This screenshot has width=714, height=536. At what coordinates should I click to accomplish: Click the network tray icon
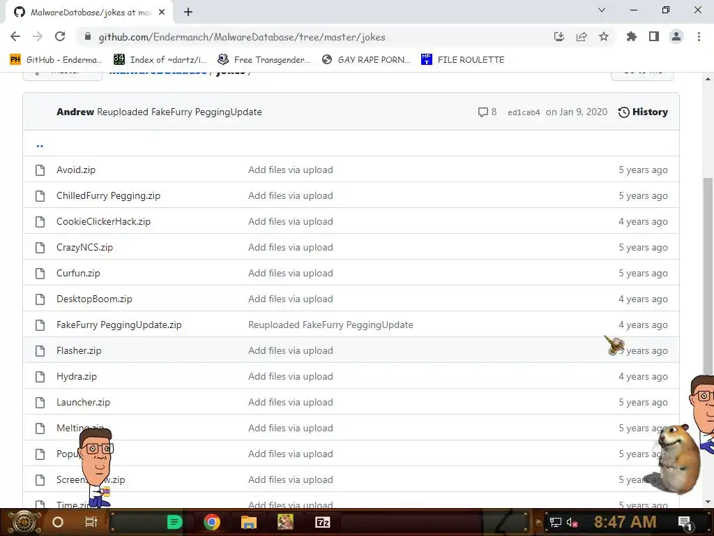pyautogui.click(x=555, y=522)
